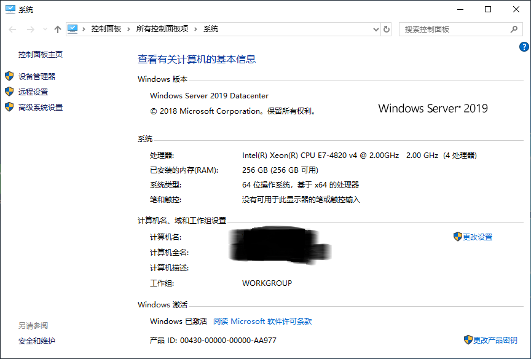Click the system icon in title bar
The image size is (531, 359).
10,9
